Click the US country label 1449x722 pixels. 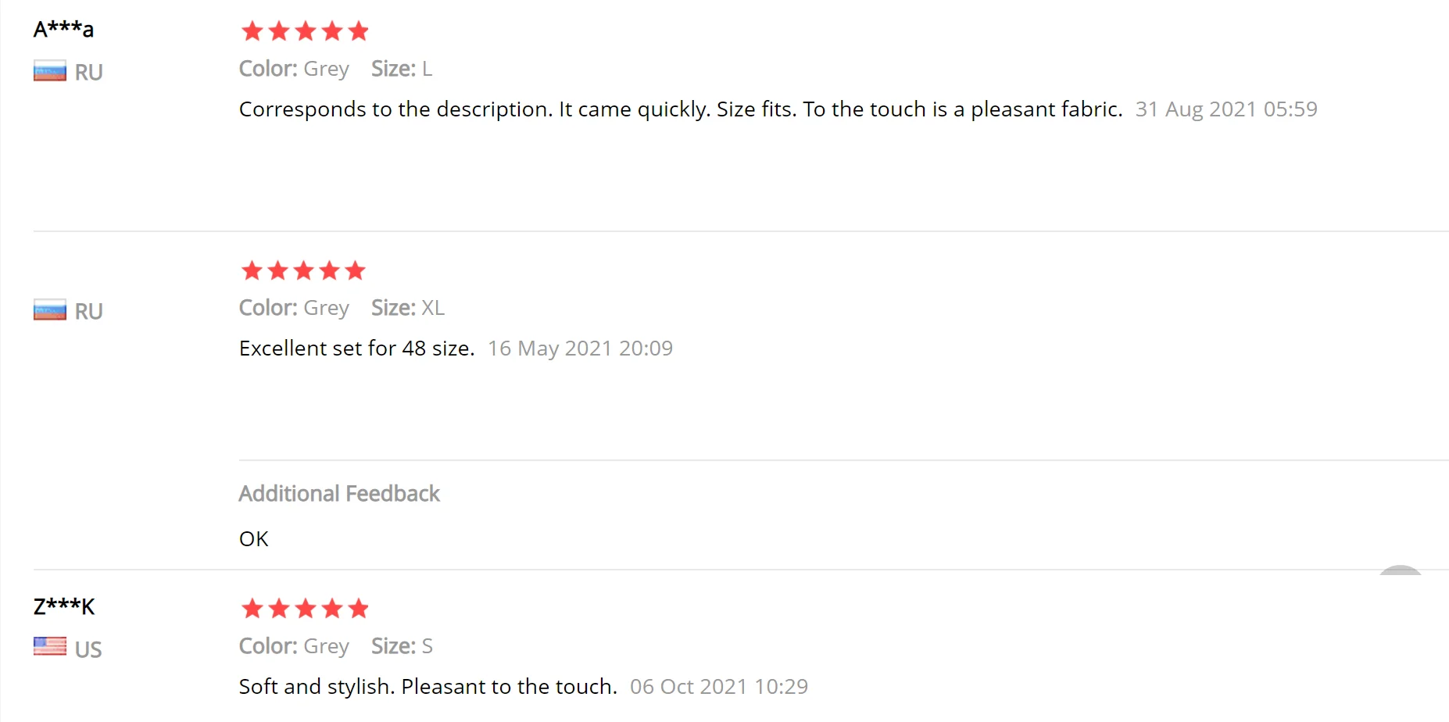point(88,649)
